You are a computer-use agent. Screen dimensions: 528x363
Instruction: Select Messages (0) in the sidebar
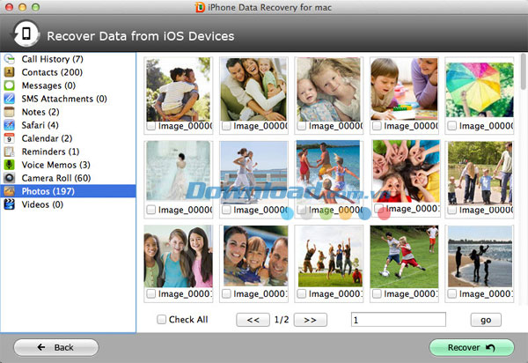[68, 85]
